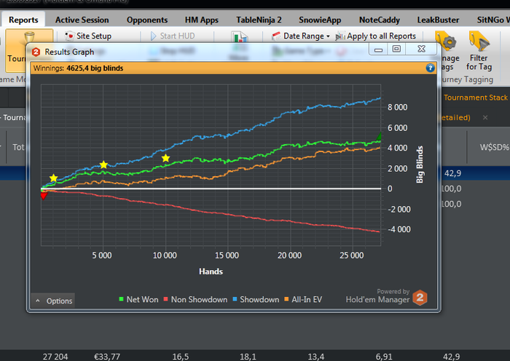510x361 pixels.
Task: Click the yellow star marker near 10 000 hands
Action: click(165, 158)
